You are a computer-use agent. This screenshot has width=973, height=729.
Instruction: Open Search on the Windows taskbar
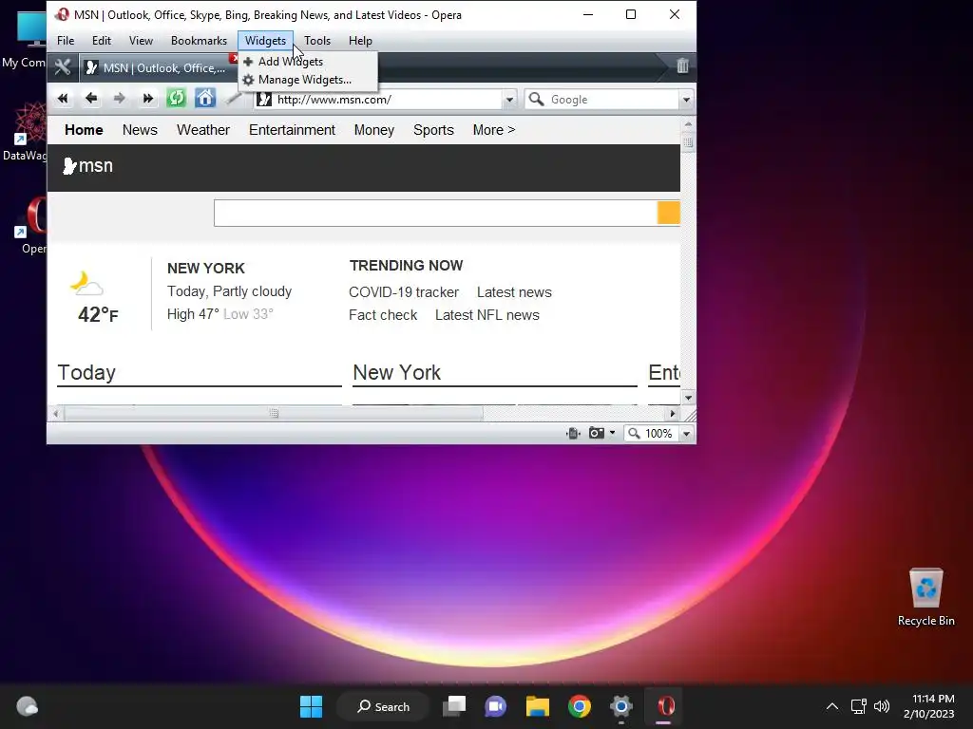click(383, 706)
